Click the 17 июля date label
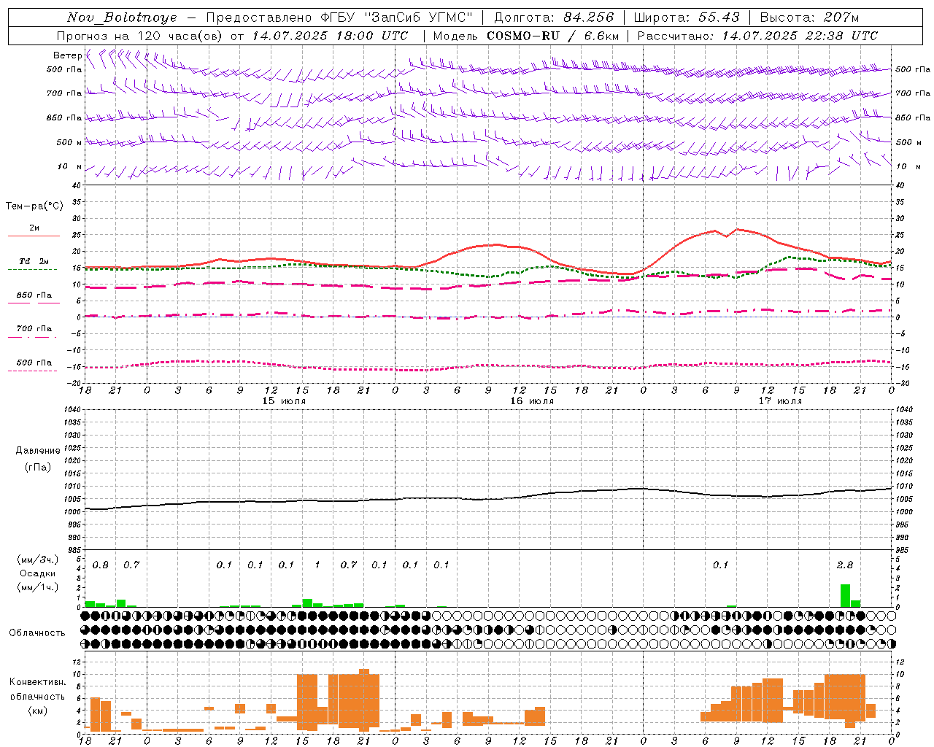 tap(780, 401)
